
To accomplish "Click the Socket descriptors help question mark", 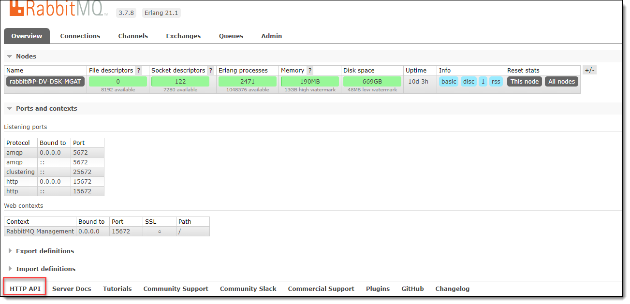I will pos(210,71).
